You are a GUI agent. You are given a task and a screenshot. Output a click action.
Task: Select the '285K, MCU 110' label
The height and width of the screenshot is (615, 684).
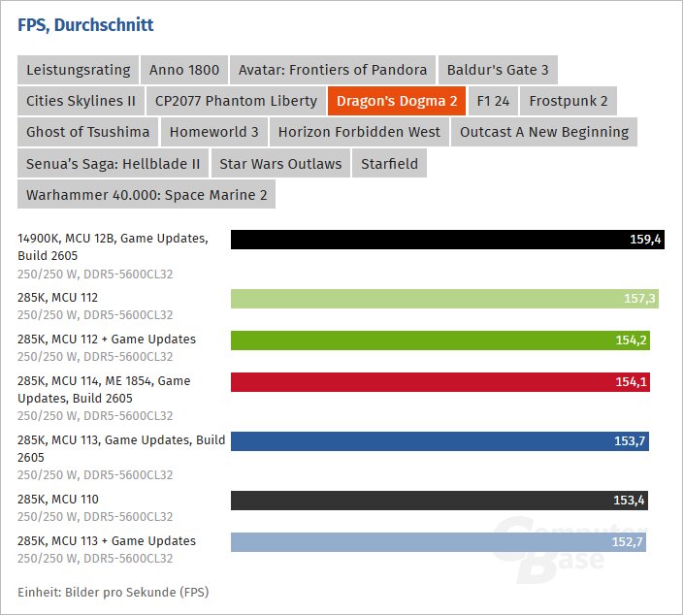coord(58,499)
